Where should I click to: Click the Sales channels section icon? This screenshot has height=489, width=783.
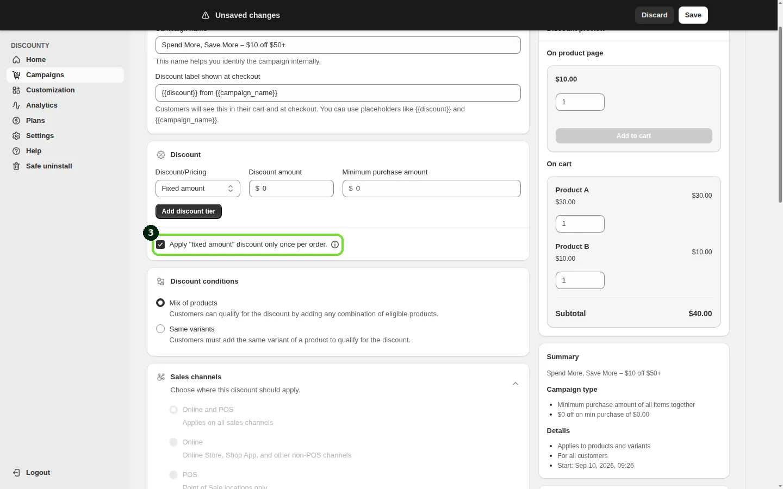click(161, 377)
